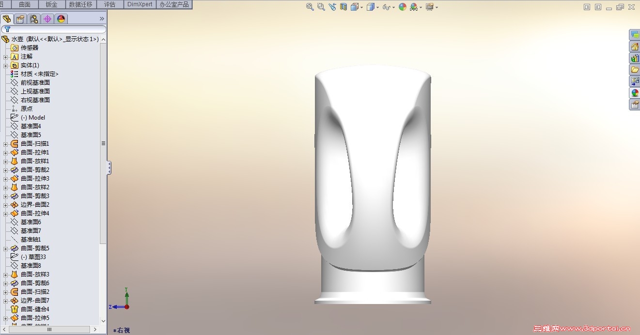The height and width of the screenshot is (335, 640).
Task: Switch to the 办公室产品 tab
Action: point(174,4)
